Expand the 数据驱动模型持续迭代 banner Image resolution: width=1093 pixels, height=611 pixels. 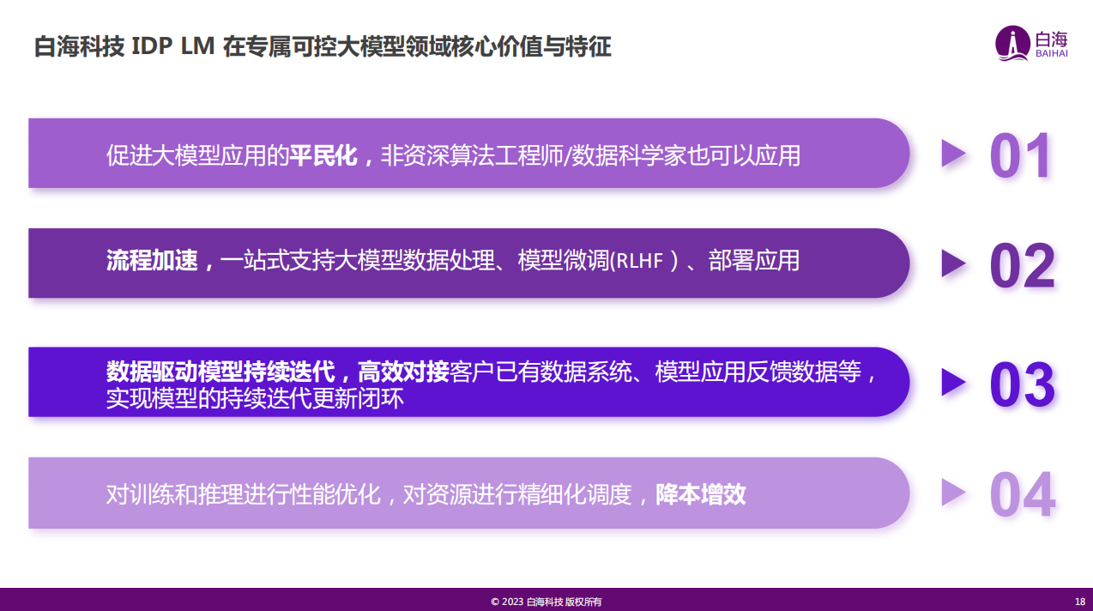click(x=469, y=381)
